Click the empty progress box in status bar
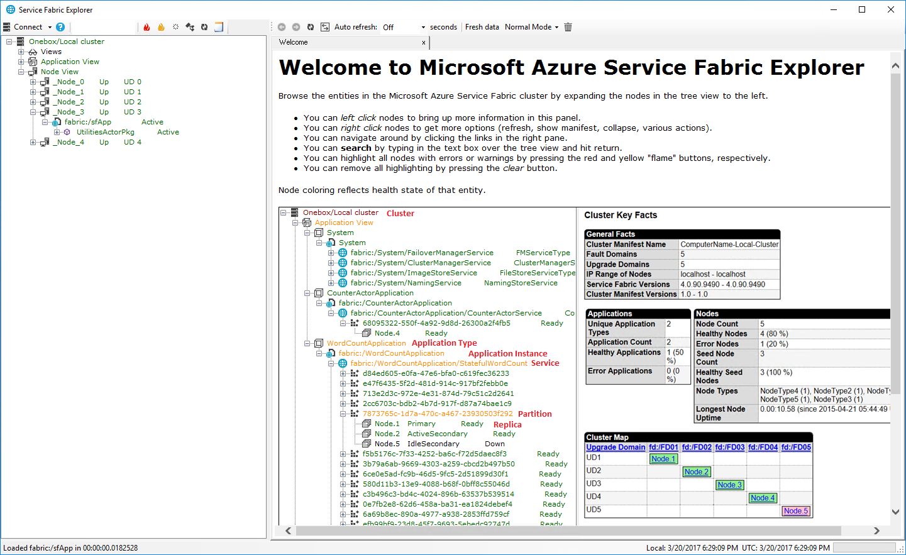Screen dimensions: 906x555 pyautogui.click(x=865, y=548)
